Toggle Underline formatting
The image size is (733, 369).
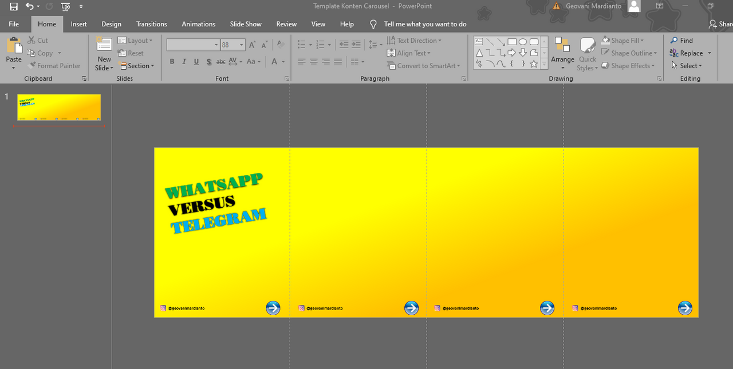[x=196, y=62]
